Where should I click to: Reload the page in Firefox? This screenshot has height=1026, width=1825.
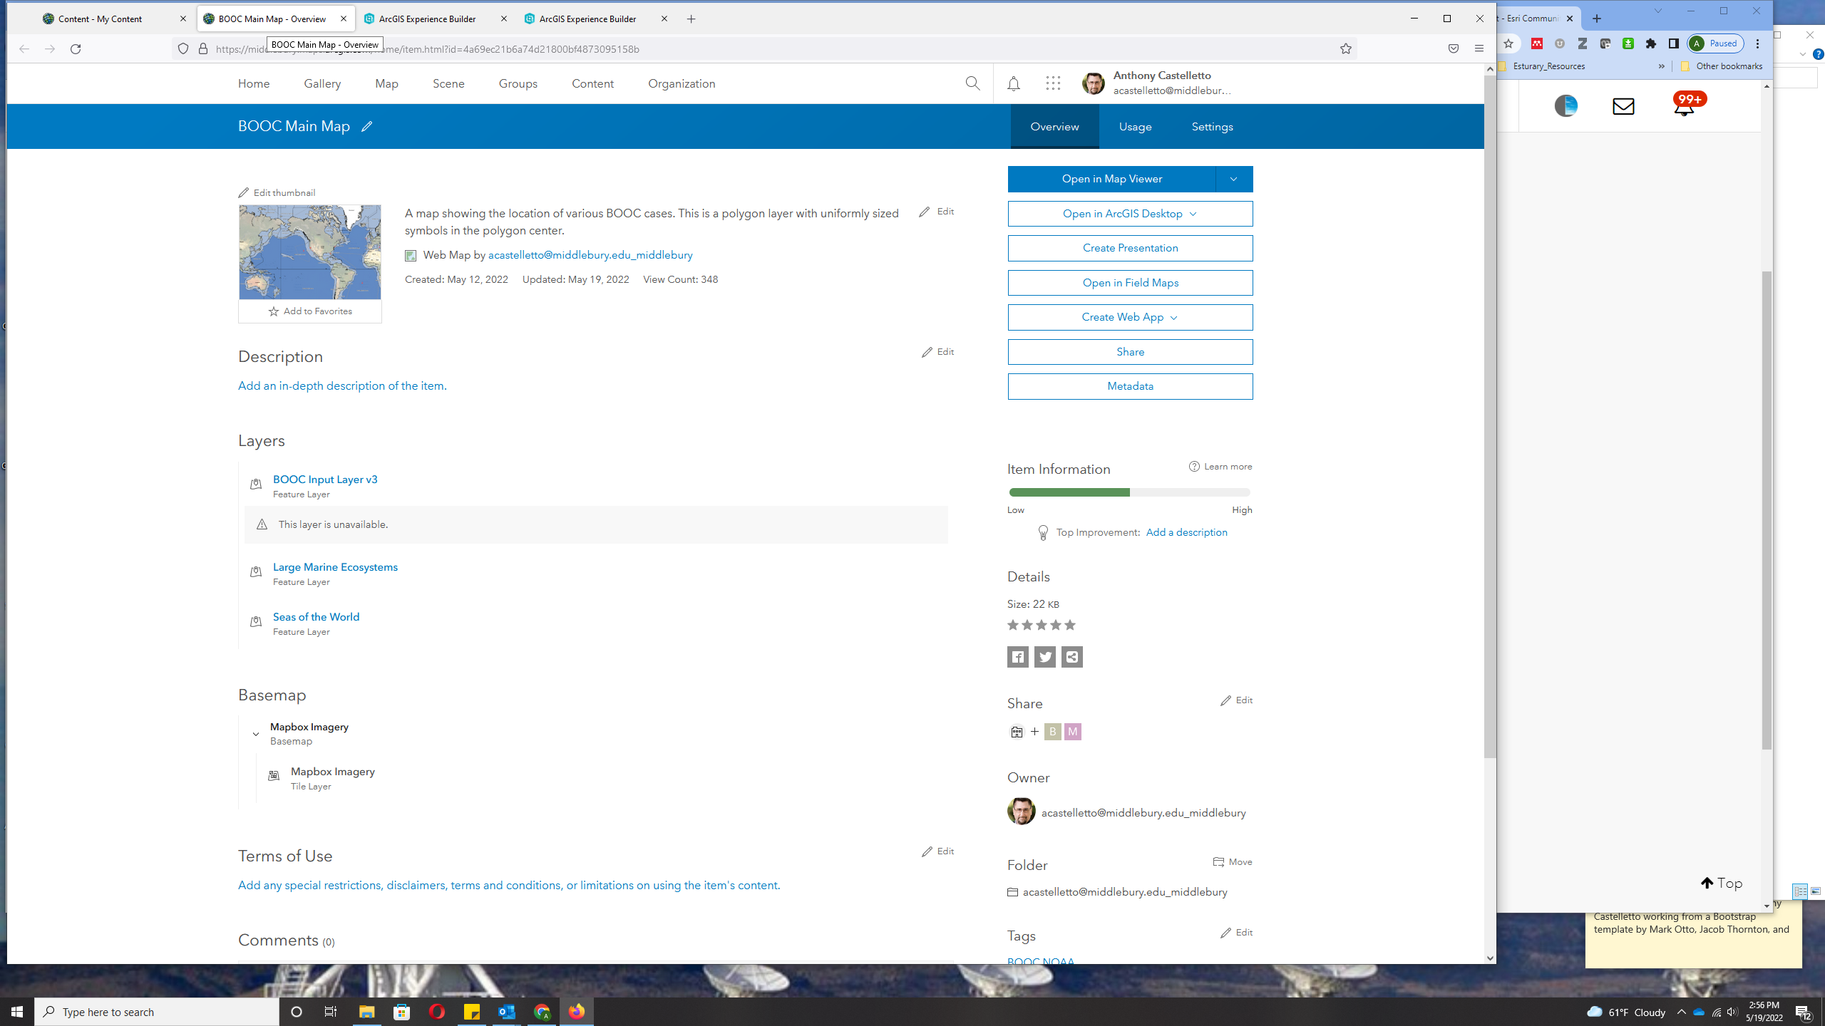(x=76, y=48)
